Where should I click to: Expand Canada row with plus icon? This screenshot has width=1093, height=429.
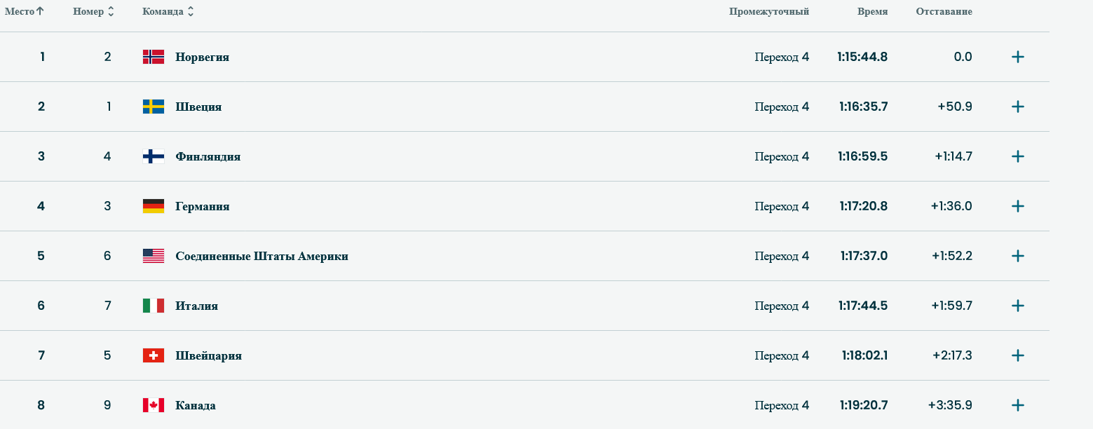coord(1018,405)
